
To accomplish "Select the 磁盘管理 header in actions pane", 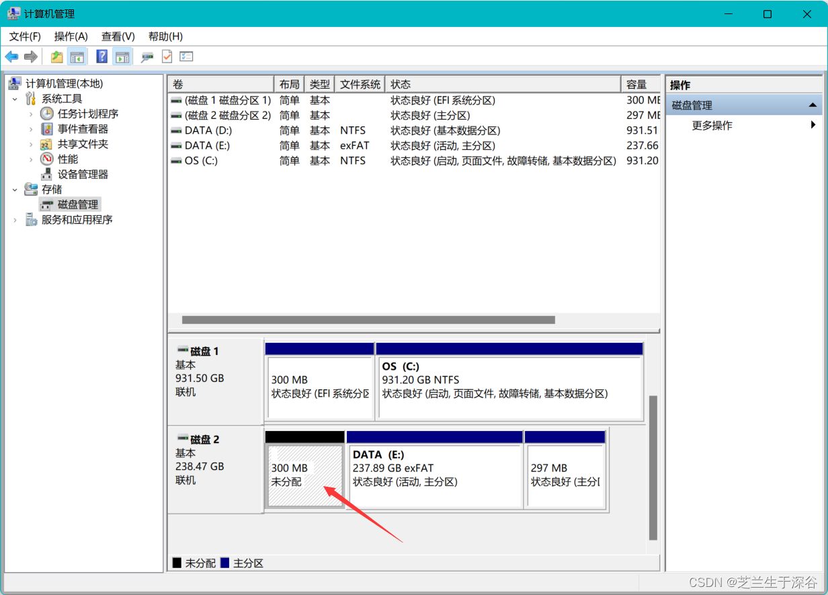I will click(x=743, y=106).
